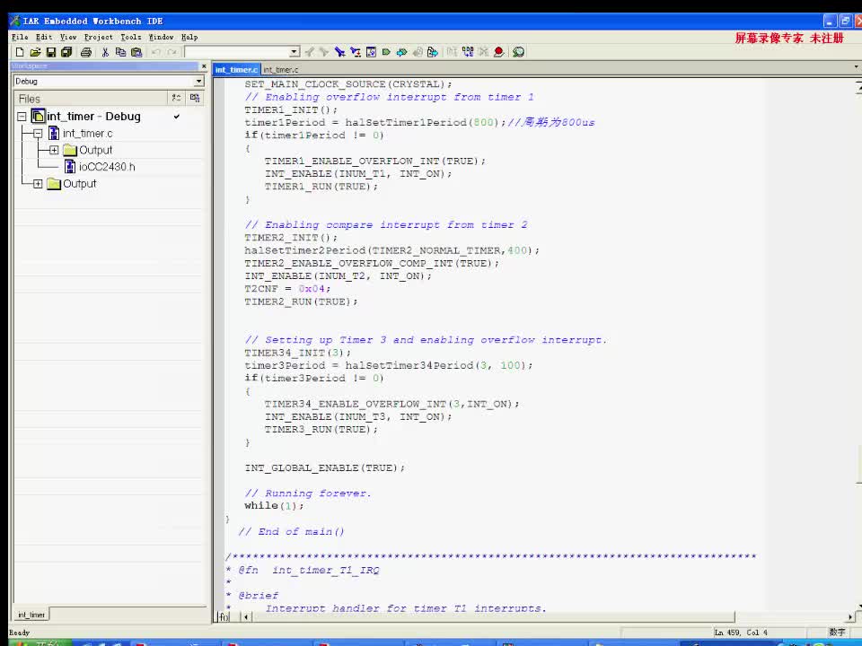Cut selection with the scissors icon

click(x=105, y=52)
